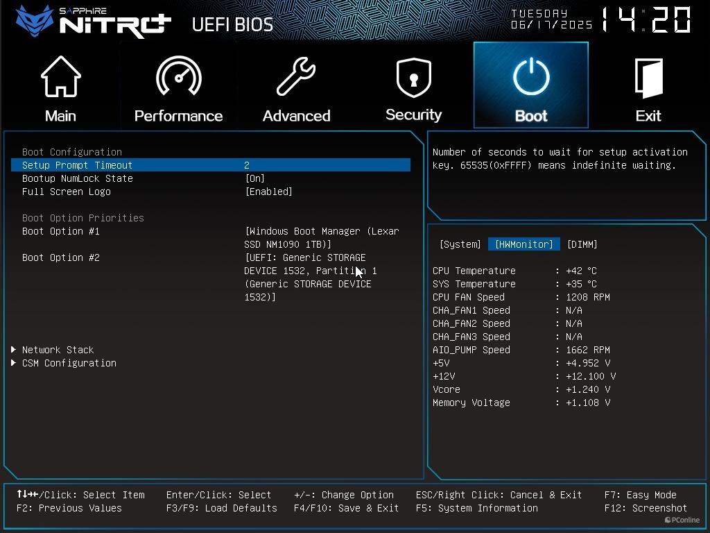Viewport: 710px width, 533px height.
Task: Toggle Full Screen Logo [Enabled] value
Action: 269,192
